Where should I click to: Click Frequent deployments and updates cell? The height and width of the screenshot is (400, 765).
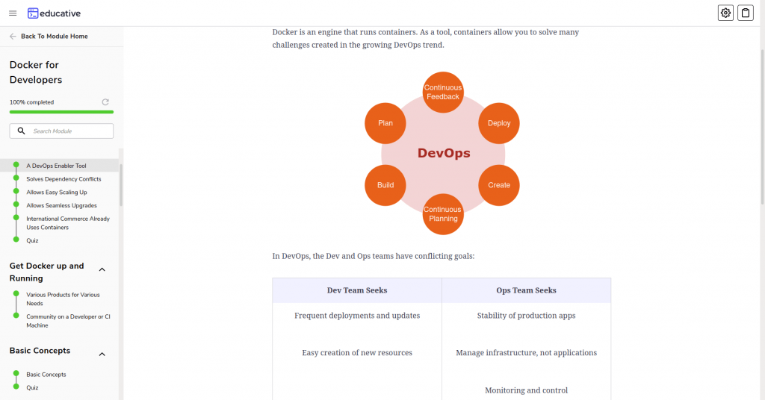click(x=357, y=316)
